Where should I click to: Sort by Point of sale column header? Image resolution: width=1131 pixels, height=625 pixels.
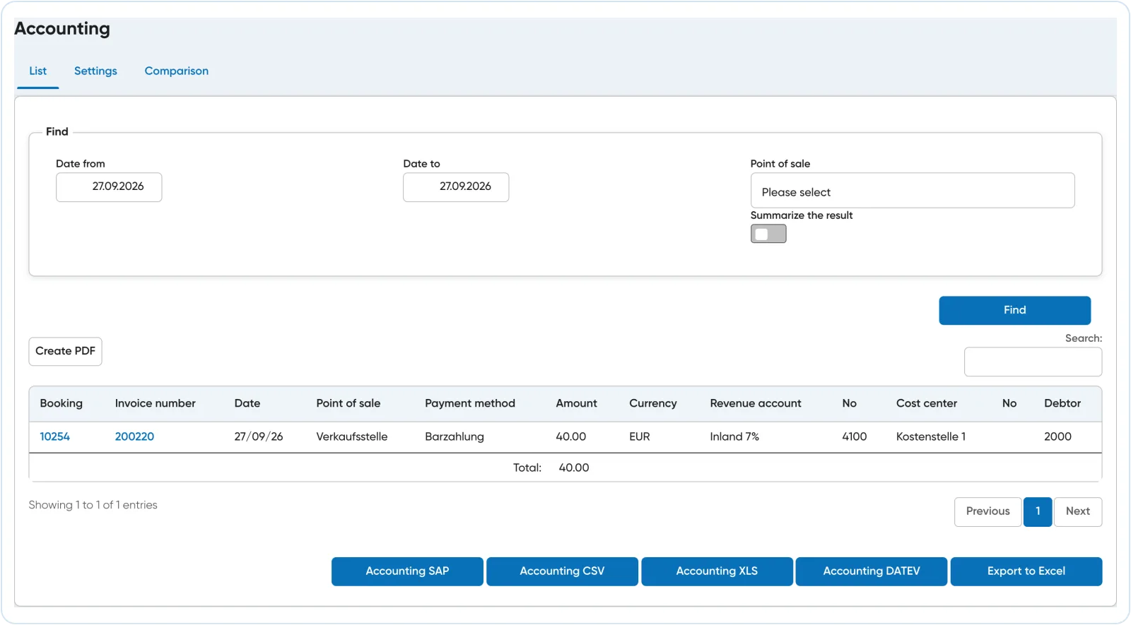(x=348, y=404)
